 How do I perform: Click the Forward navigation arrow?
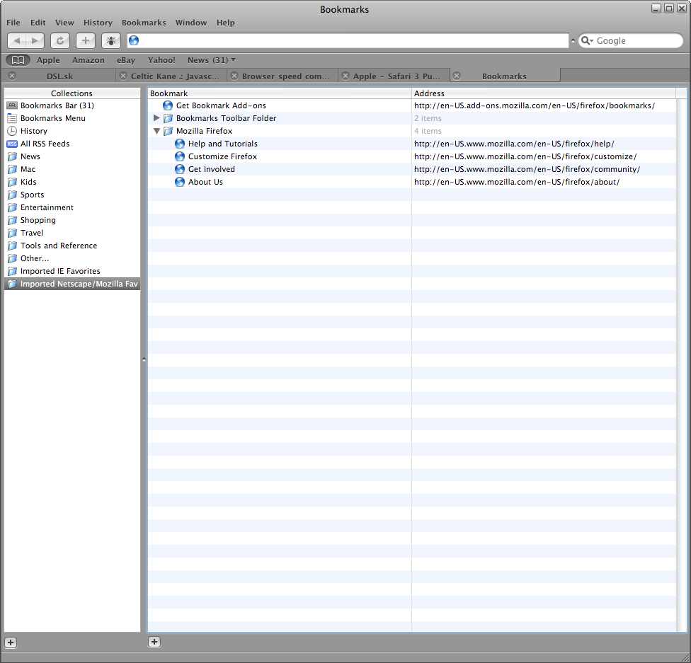point(35,40)
